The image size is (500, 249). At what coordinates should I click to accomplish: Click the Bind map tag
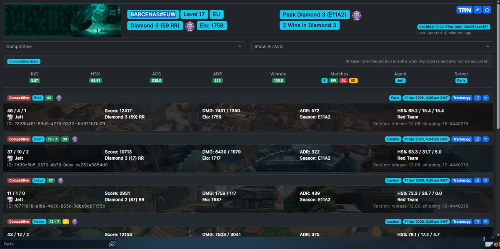point(37,98)
